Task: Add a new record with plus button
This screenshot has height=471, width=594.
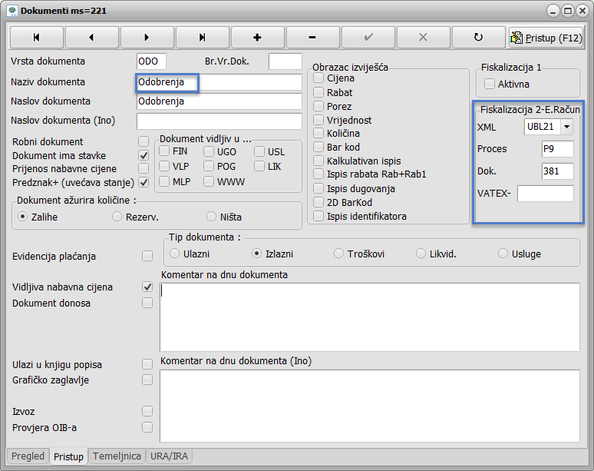Action: tap(257, 37)
